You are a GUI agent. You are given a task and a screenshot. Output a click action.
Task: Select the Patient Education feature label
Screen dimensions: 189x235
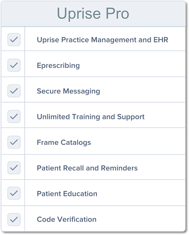67,194
